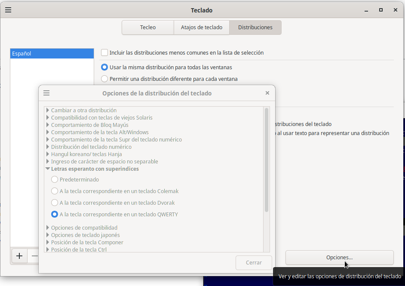Switch to the Tecleo tab
This screenshot has height=286, width=405.
[x=148, y=27]
